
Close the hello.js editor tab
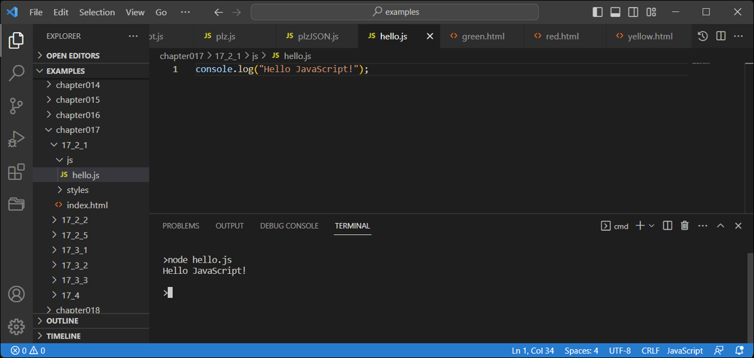point(430,36)
